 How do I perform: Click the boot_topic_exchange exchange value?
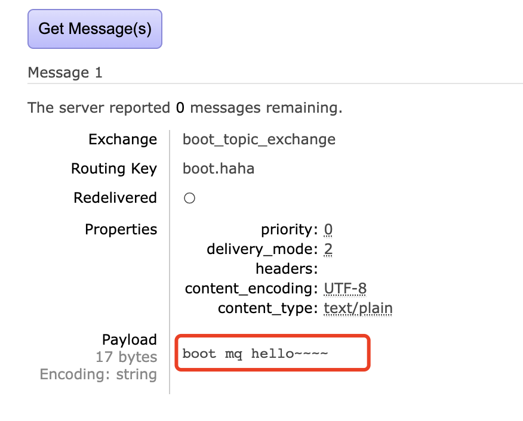pyautogui.click(x=259, y=140)
